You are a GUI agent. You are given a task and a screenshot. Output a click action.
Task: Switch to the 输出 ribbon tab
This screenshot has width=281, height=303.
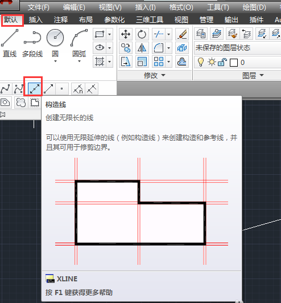click(231, 20)
